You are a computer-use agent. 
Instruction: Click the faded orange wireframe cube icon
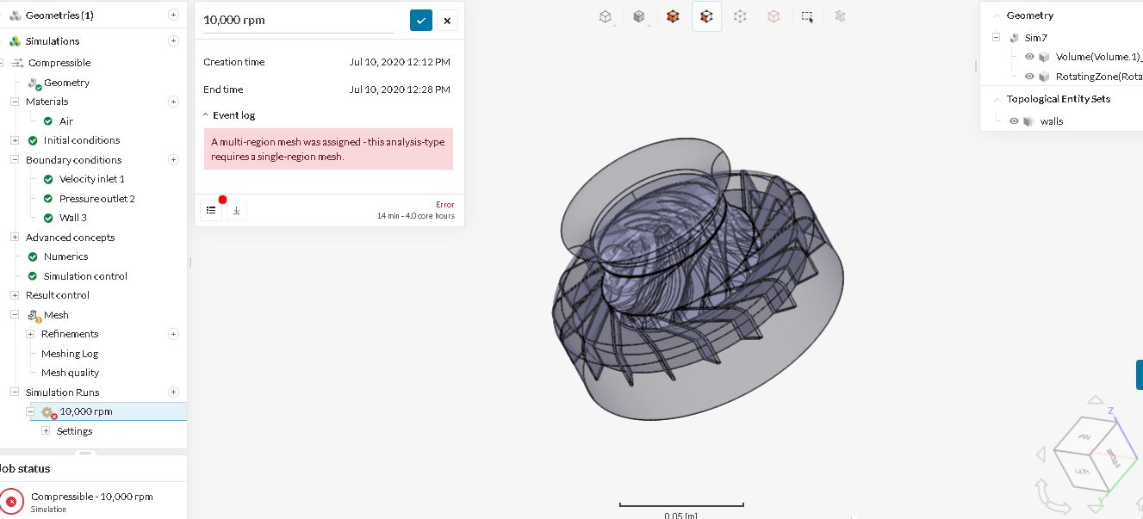pyautogui.click(x=773, y=15)
